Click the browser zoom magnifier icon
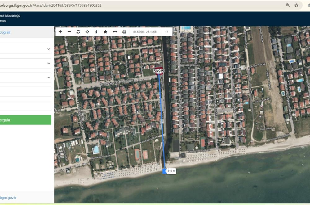 [x=287, y=5]
